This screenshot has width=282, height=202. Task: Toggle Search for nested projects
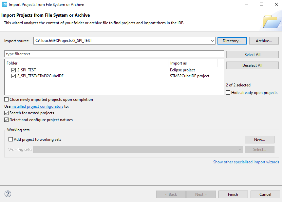pos(7,113)
